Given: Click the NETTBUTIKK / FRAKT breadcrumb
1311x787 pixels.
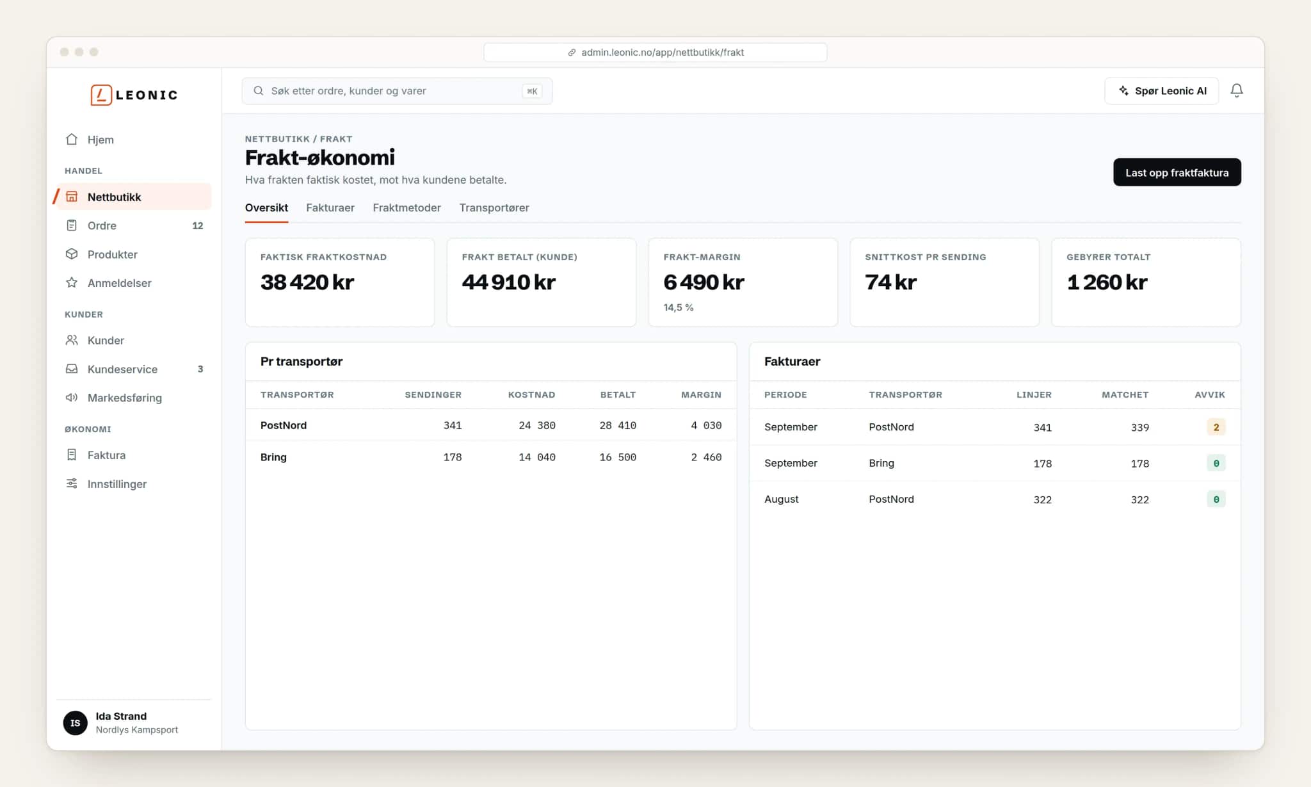Looking at the screenshot, I should point(298,139).
